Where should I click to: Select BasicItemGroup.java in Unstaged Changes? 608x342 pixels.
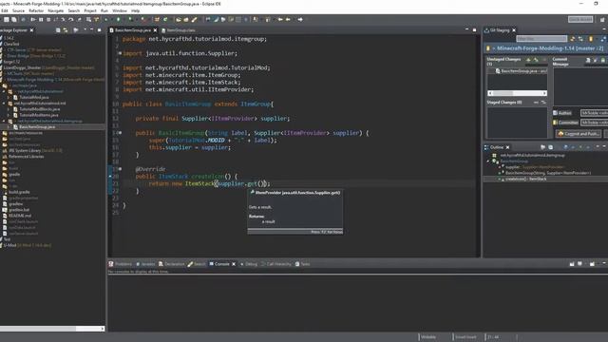pyautogui.click(x=522, y=71)
